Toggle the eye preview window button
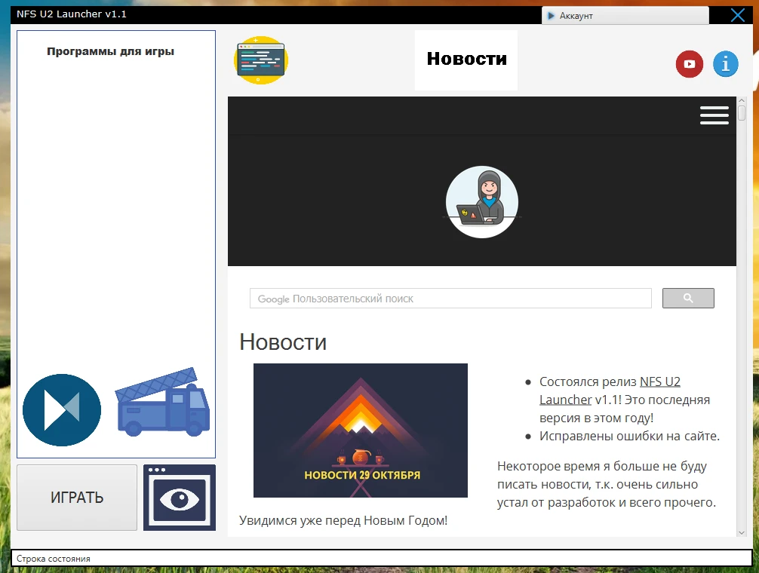Screen dimensions: 759x573 tap(180, 498)
